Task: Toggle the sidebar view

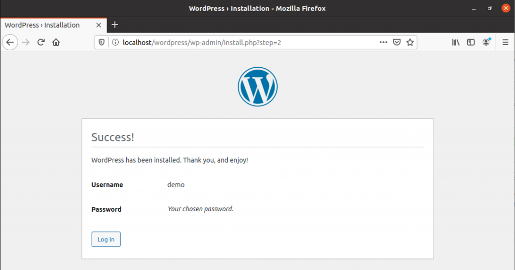Action: click(471, 43)
